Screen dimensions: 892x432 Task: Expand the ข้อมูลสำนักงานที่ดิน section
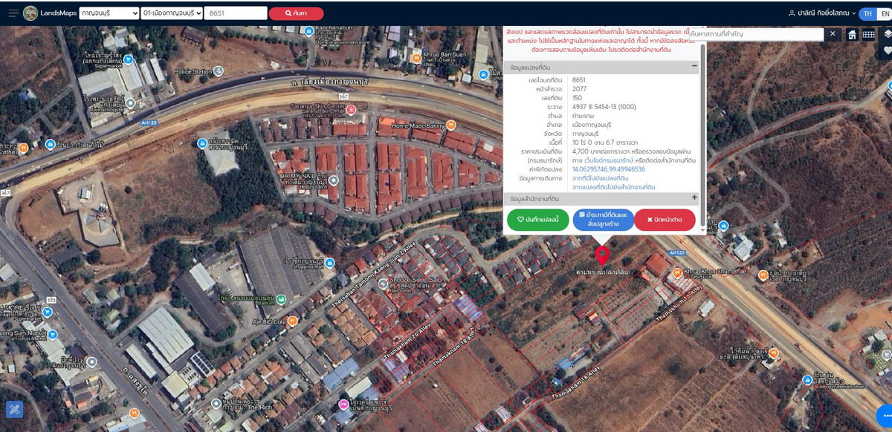pos(694,198)
